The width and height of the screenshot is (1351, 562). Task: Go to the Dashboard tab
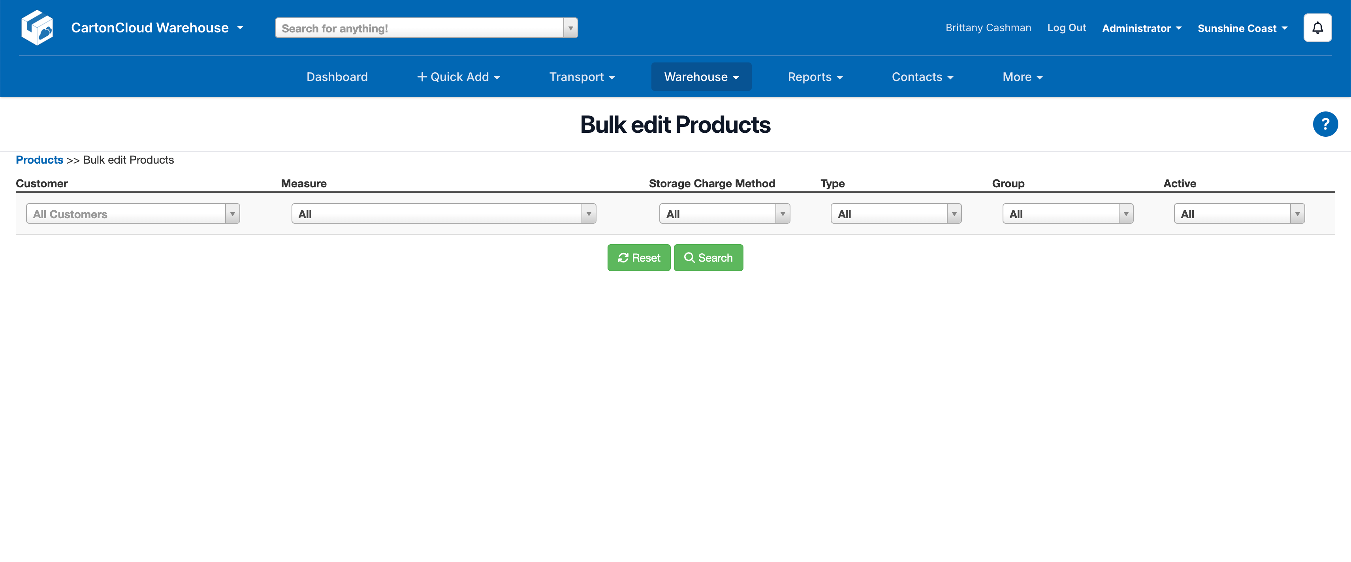(x=337, y=77)
